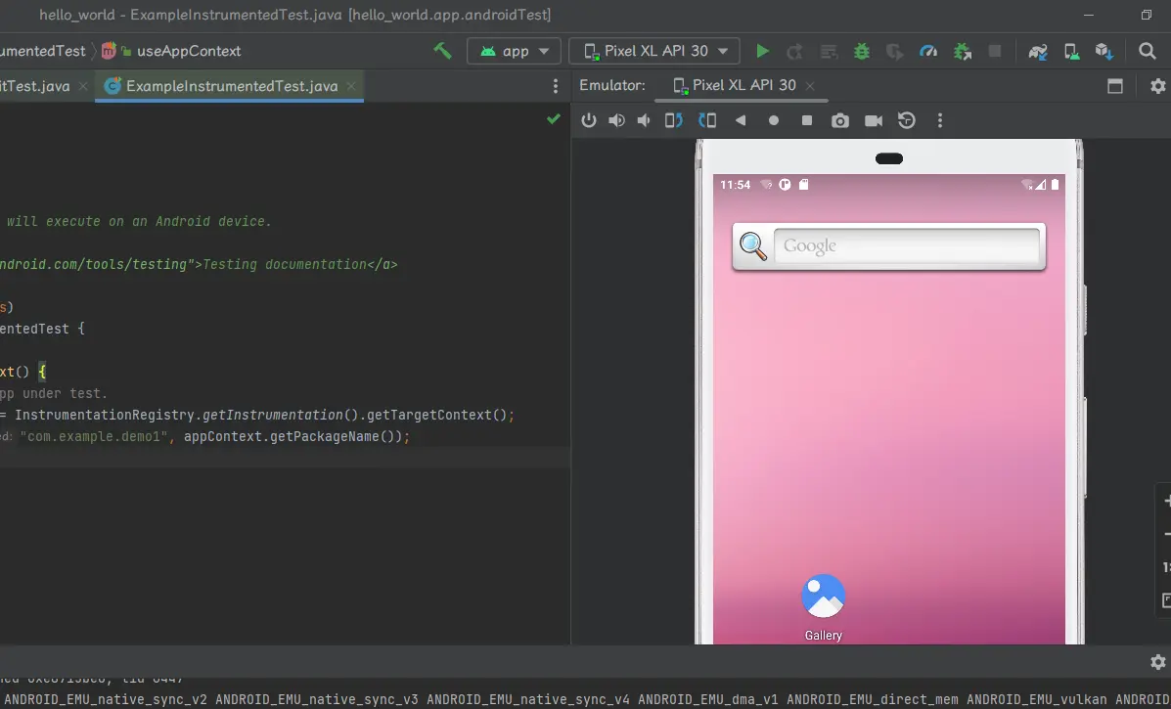This screenshot has width=1171, height=709.
Task: Rotate emulator right
Action: click(x=707, y=120)
